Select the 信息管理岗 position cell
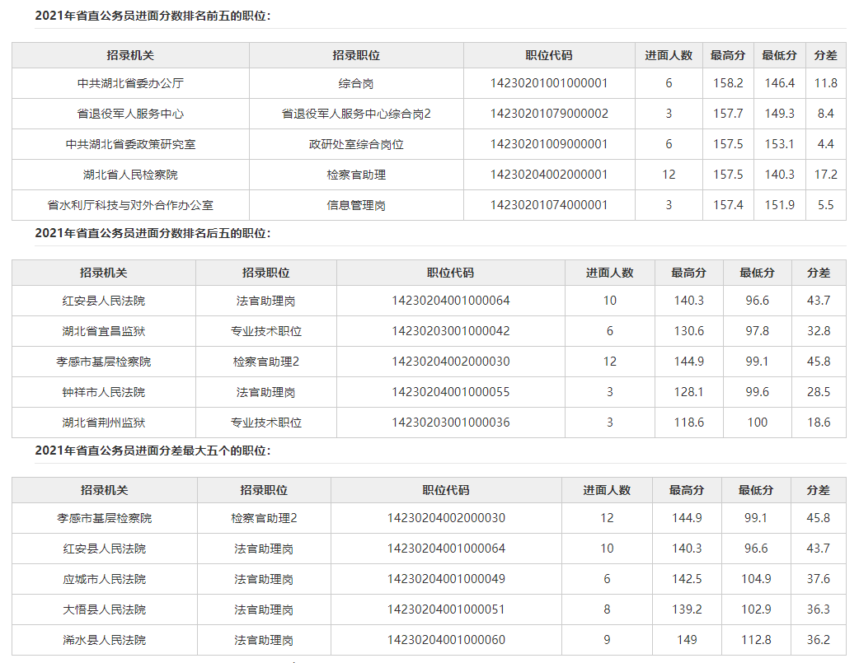This screenshot has width=859, height=663. (x=356, y=205)
